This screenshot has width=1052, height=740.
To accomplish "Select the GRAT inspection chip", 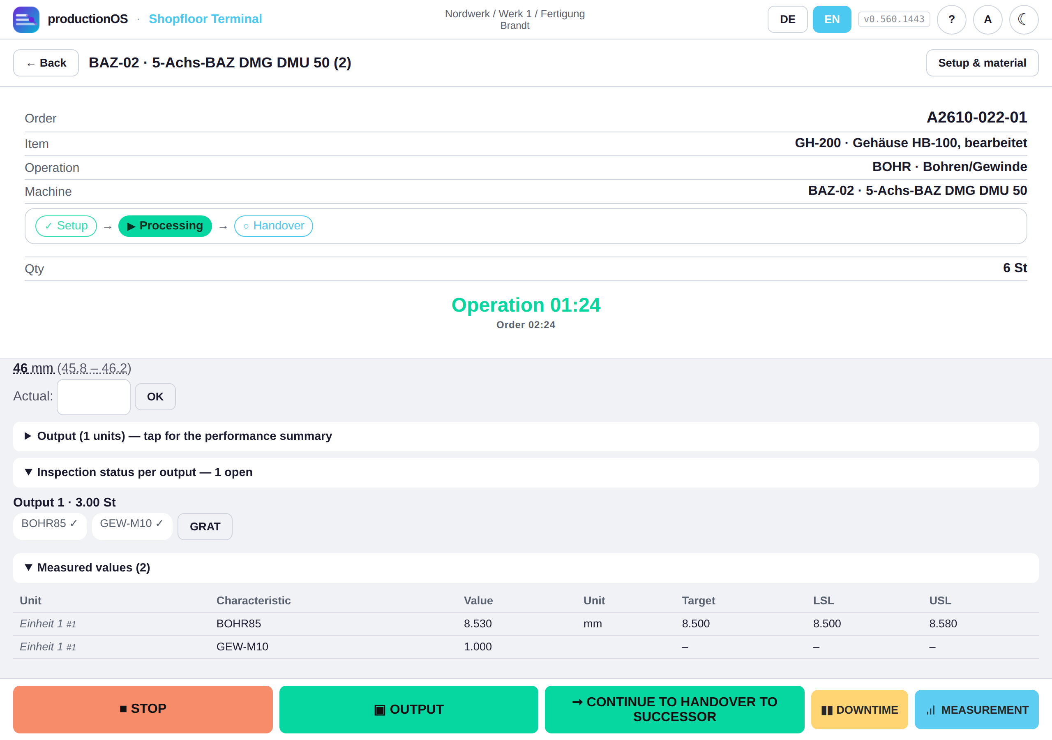I will click(x=205, y=526).
